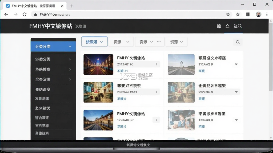Go back with the browser back arrow
This screenshot has width=273, height=153.
click(6, 14)
